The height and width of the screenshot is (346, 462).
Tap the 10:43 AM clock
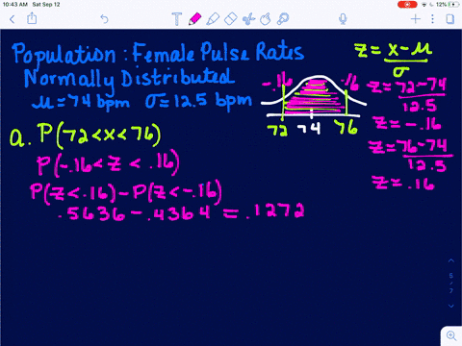point(15,5)
